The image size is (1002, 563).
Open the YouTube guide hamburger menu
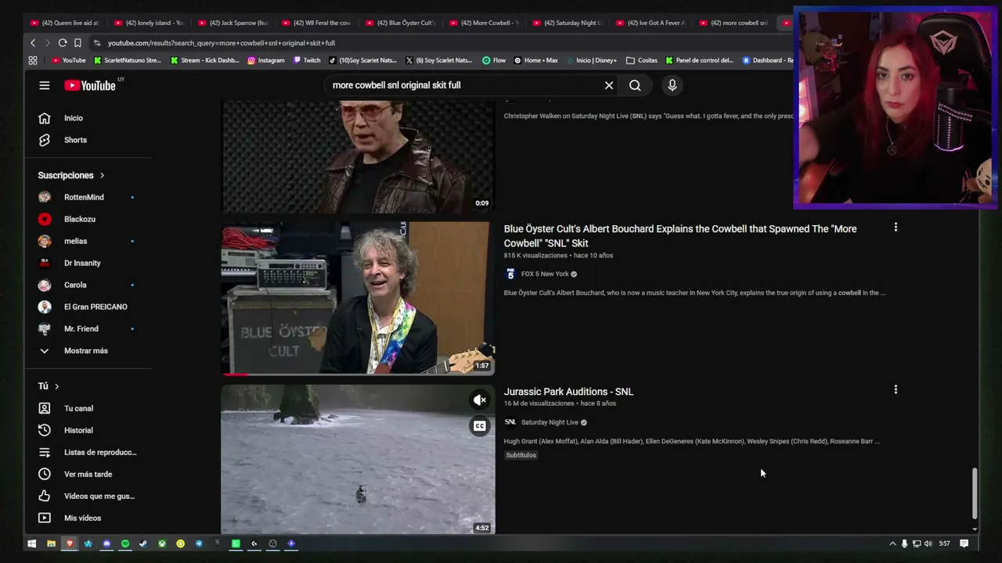pyautogui.click(x=45, y=85)
